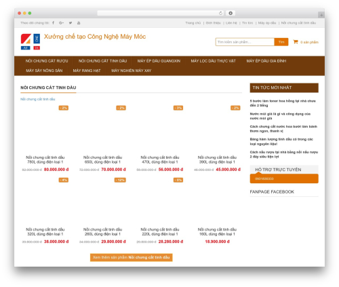
Task: Click the site logo image
Action: pyautogui.click(x=31, y=41)
